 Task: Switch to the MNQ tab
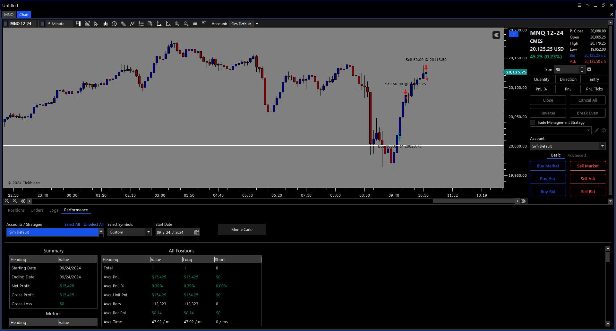[x=9, y=14]
